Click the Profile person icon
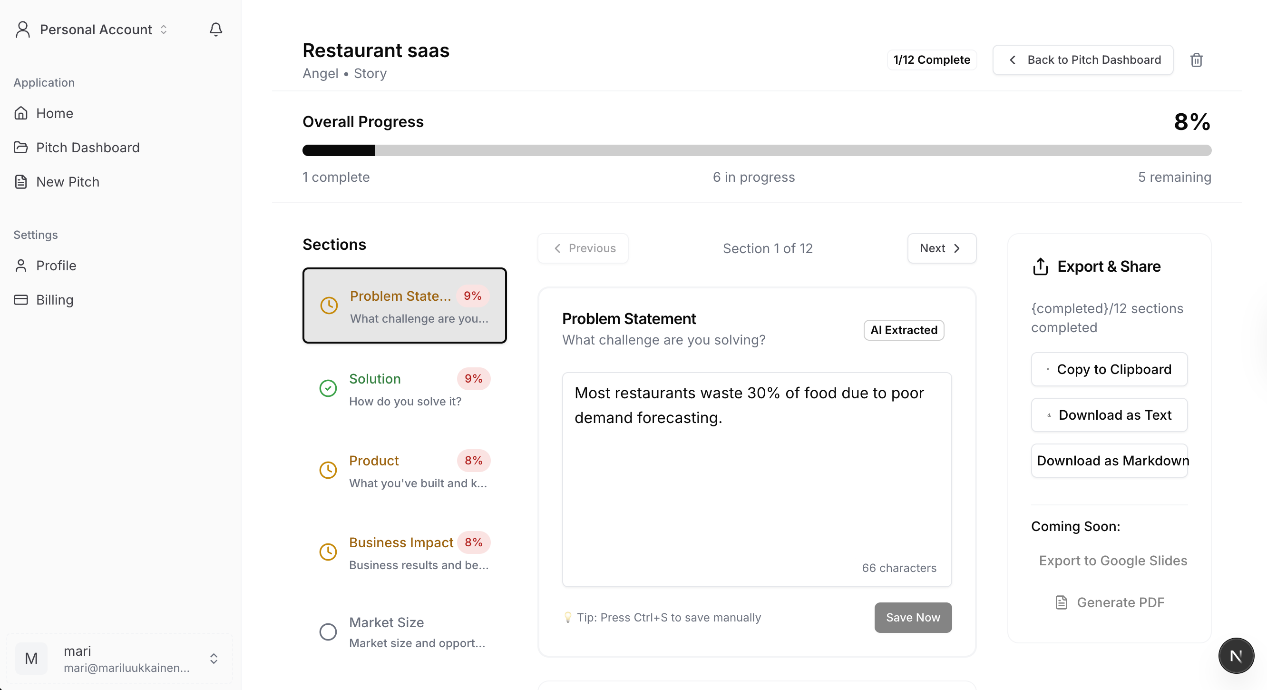 pos(20,266)
